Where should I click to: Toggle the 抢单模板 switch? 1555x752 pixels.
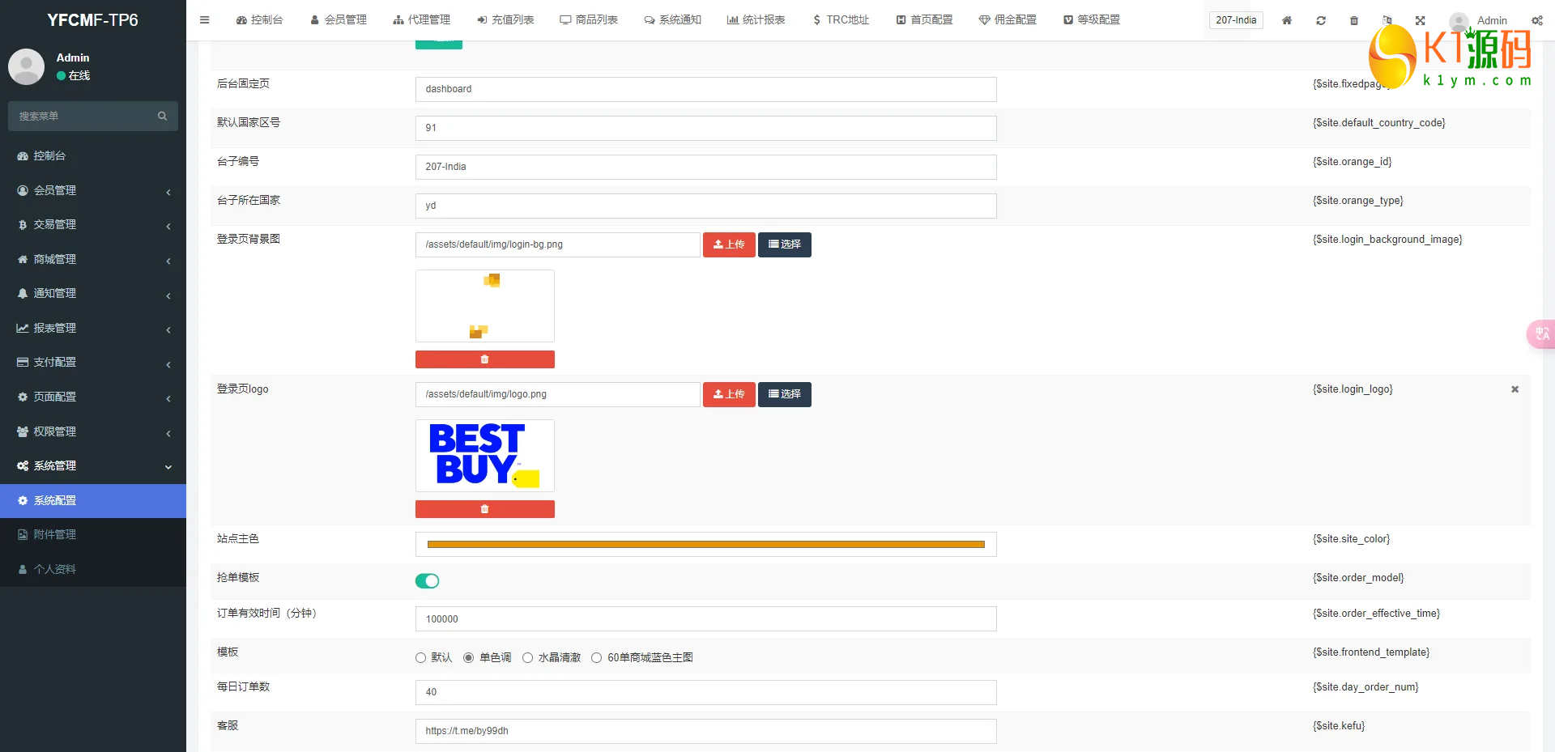tap(427, 580)
